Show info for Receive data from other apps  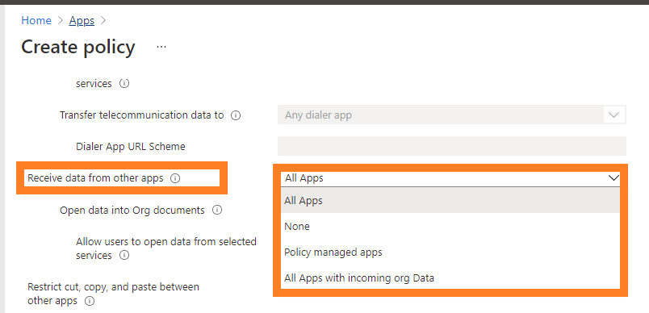(175, 178)
